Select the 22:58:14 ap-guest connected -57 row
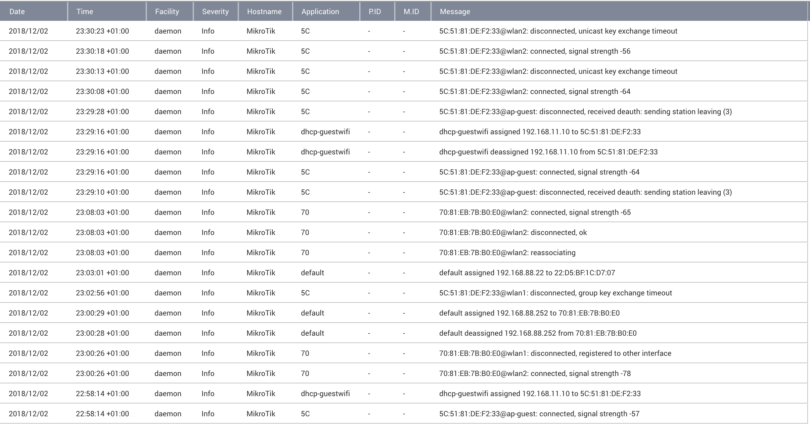The width and height of the screenshot is (810, 425). click(404, 414)
